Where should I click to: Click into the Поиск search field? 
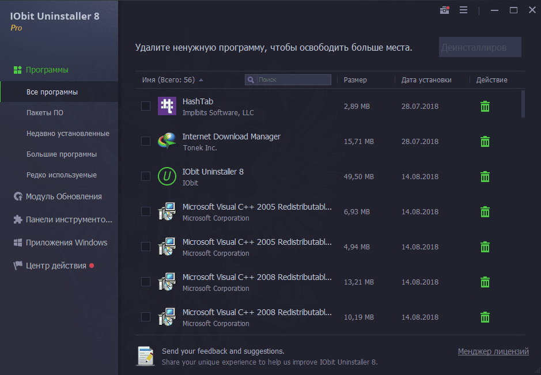[x=288, y=79]
